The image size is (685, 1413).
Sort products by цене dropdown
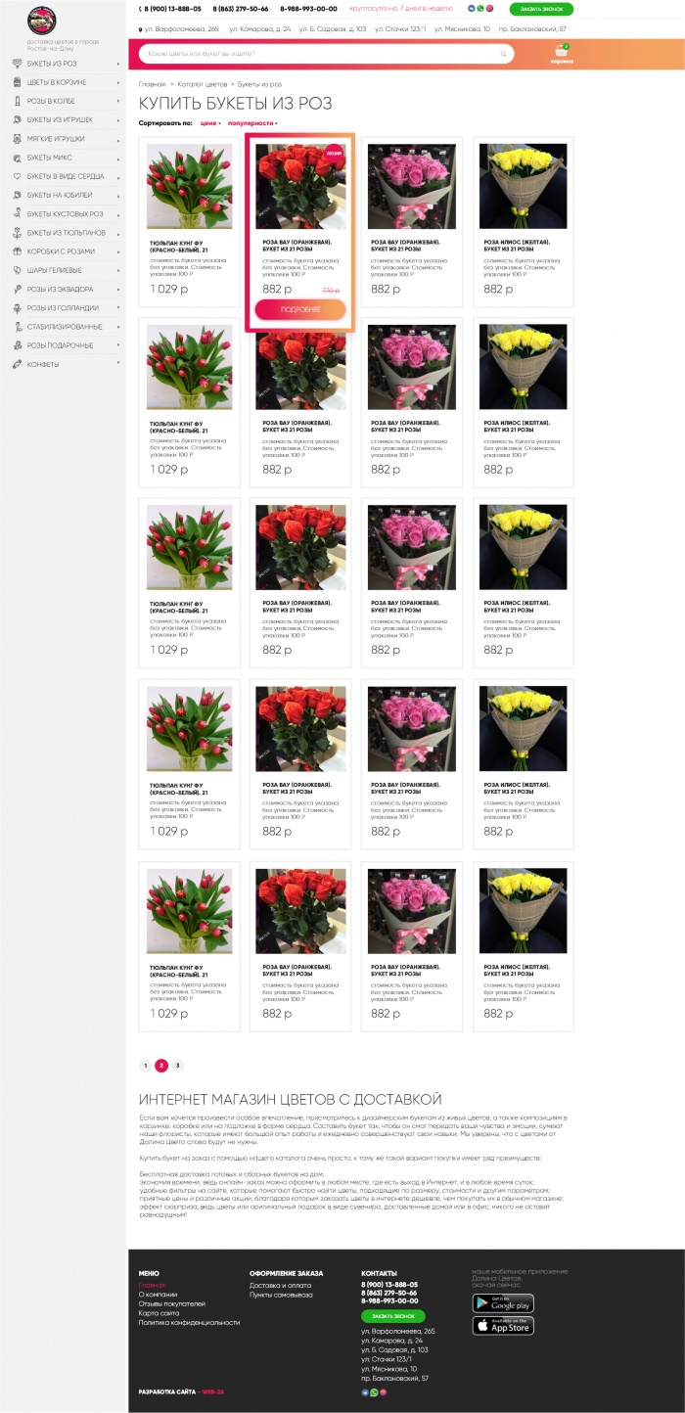pos(209,123)
